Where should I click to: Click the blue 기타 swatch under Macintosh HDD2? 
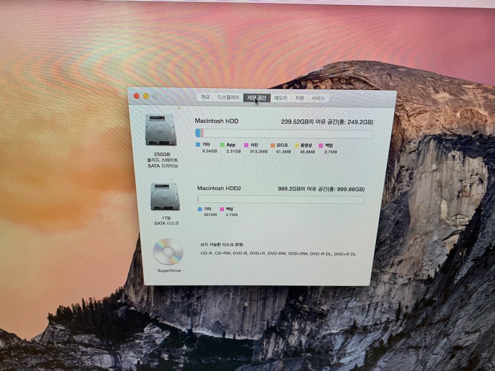click(x=200, y=209)
